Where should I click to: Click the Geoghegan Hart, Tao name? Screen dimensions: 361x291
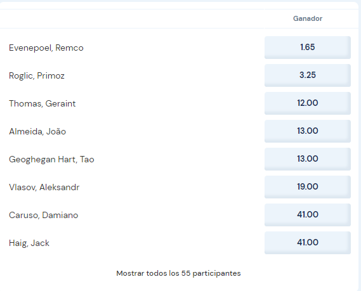click(x=51, y=159)
